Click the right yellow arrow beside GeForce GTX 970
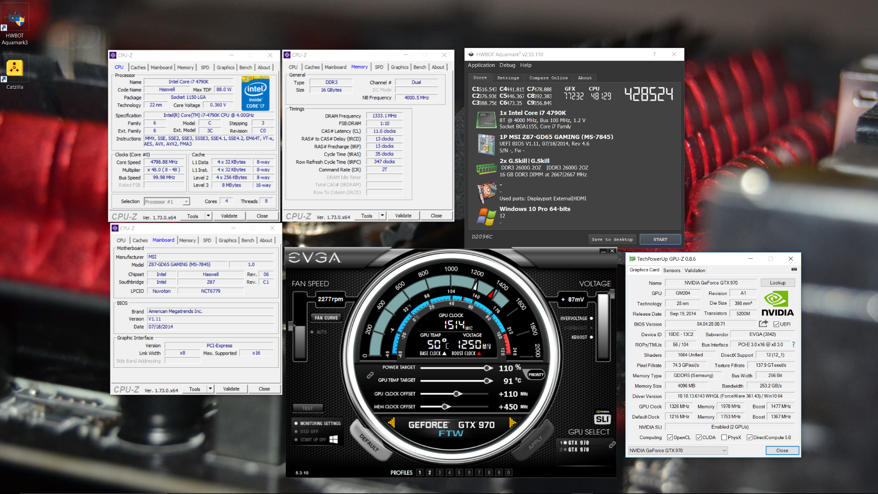 click(512, 423)
